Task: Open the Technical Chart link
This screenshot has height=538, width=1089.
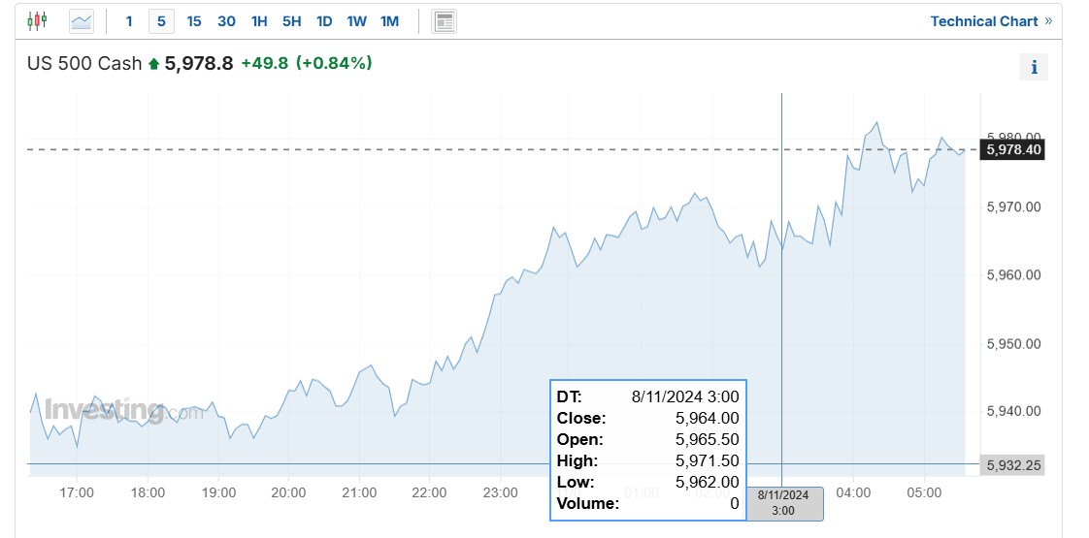Action: click(991, 21)
